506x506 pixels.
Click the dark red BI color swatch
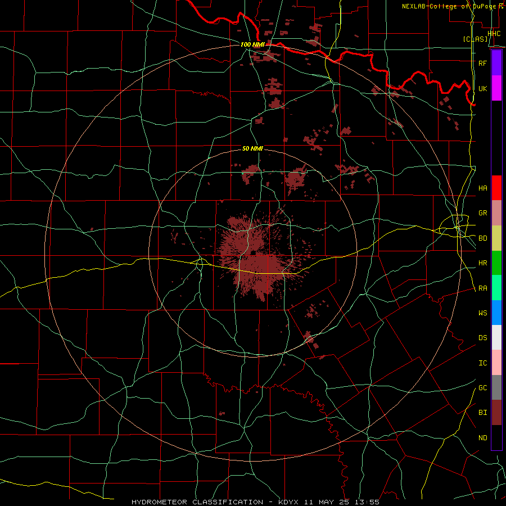tap(496, 413)
